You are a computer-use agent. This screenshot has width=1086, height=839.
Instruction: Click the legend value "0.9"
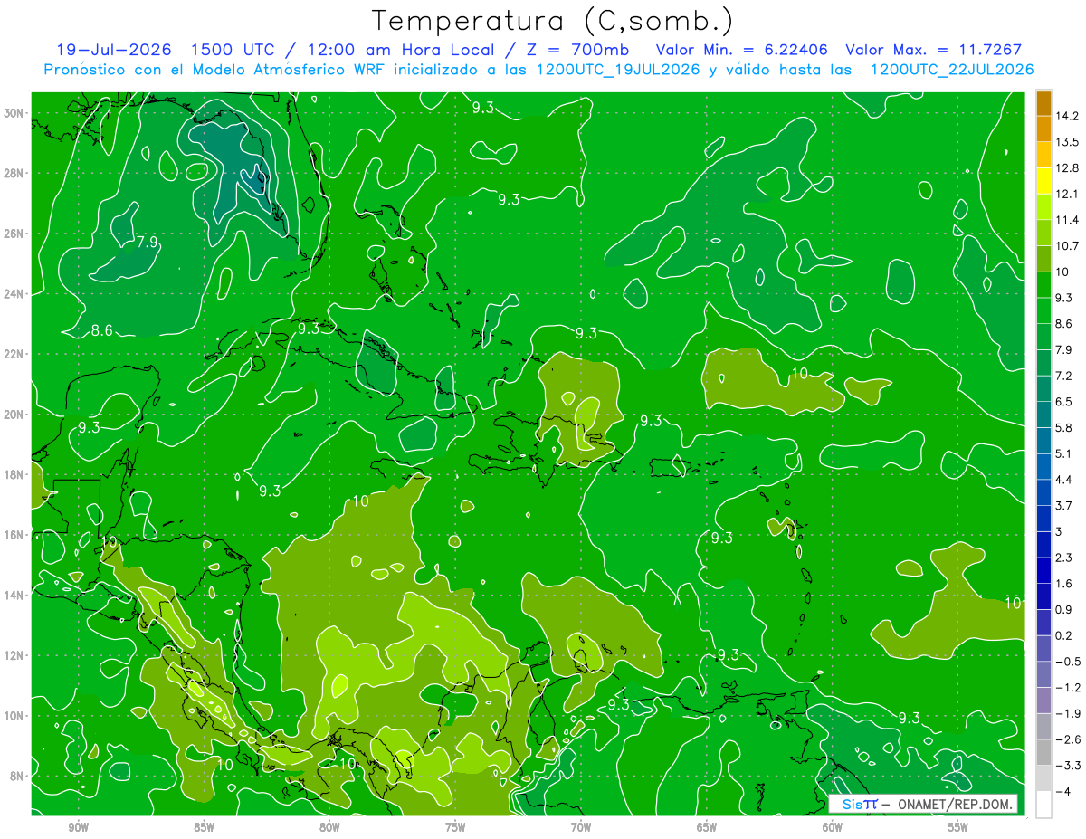point(1064,609)
